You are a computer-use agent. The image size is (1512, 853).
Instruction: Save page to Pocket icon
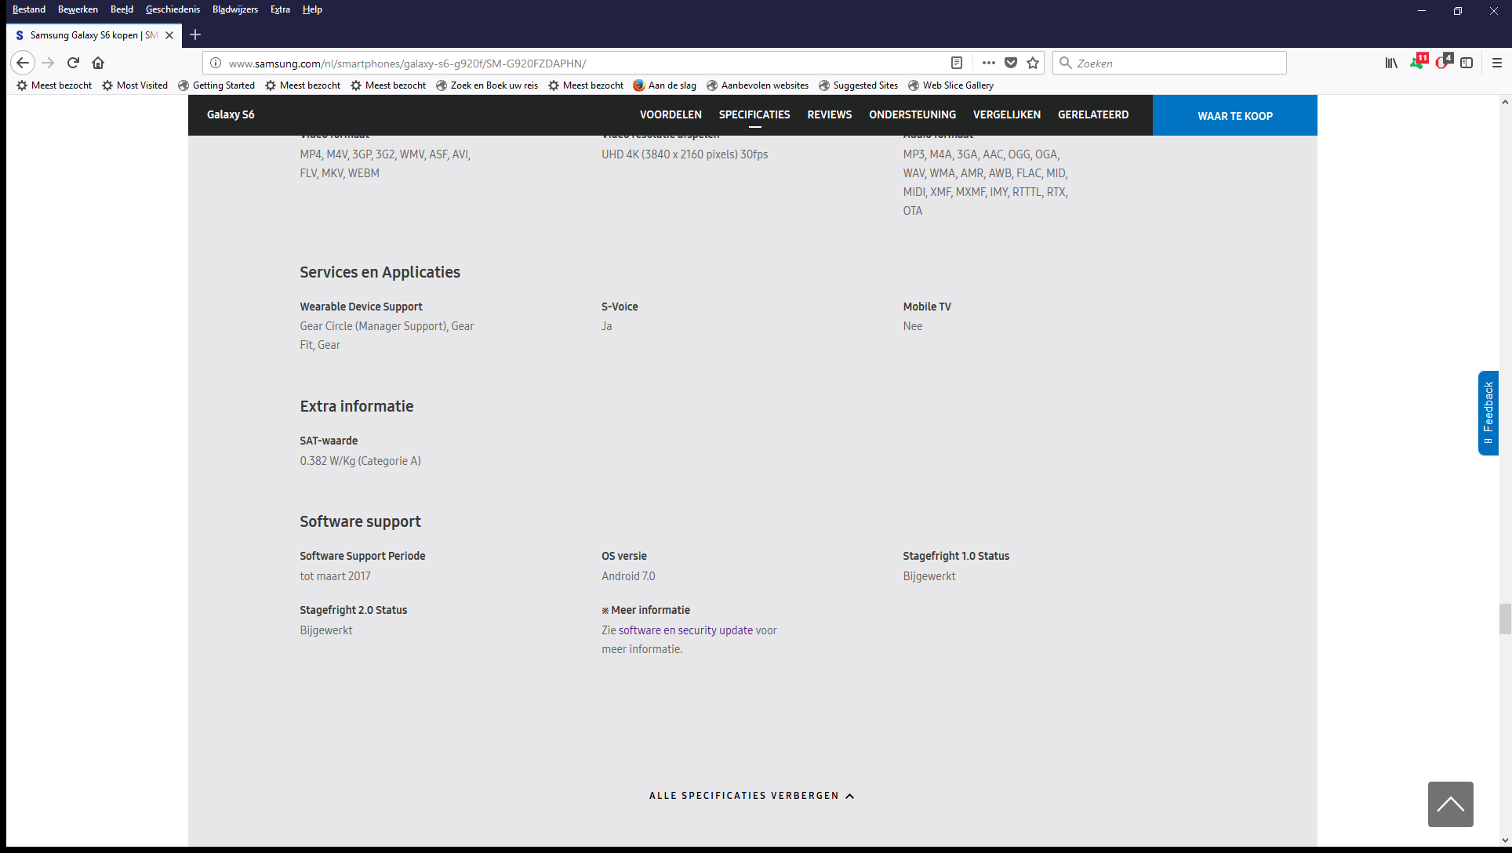pyautogui.click(x=1011, y=63)
